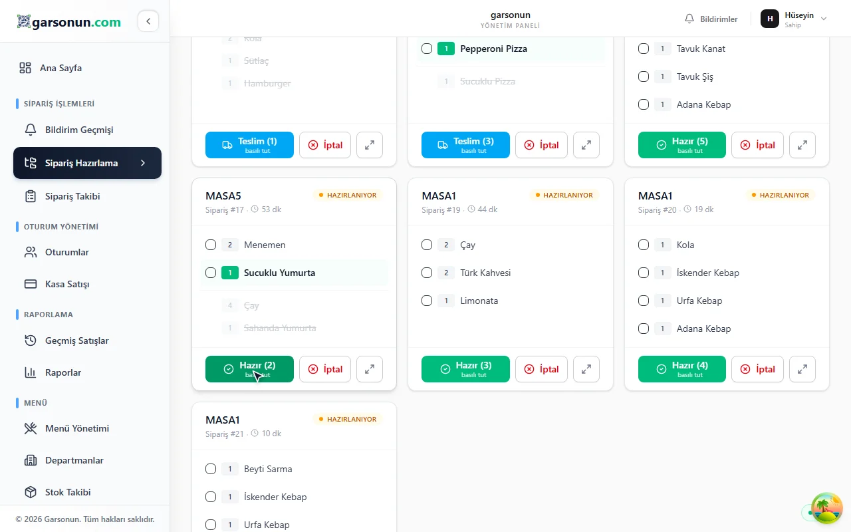This screenshot has width=851, height=532.
Task: Click the Stok Takibi box icon
Action: point(31,492)
